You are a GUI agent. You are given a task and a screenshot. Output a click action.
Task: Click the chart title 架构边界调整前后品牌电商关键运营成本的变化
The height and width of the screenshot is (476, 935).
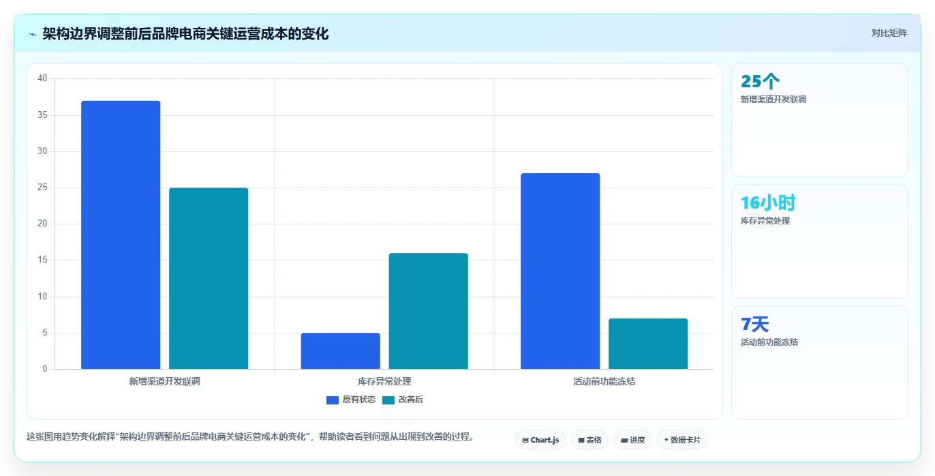point(185,34)
